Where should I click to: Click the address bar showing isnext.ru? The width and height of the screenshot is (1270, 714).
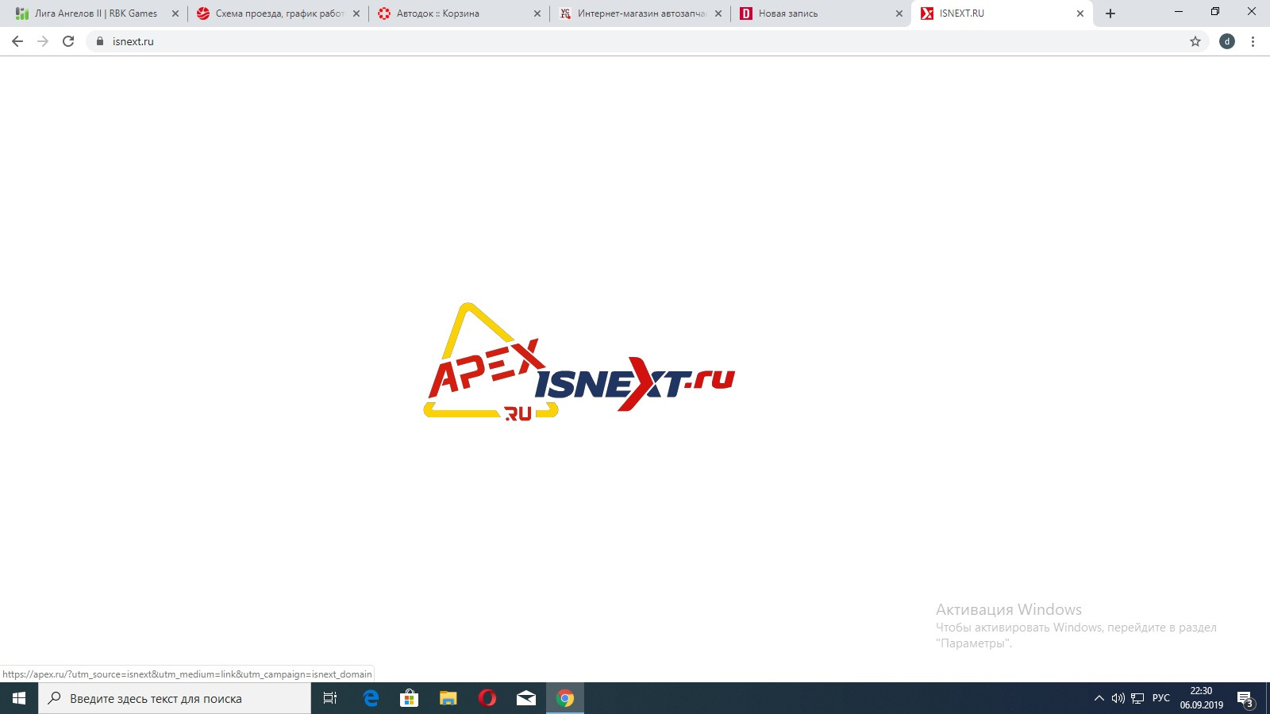point(647,41)
